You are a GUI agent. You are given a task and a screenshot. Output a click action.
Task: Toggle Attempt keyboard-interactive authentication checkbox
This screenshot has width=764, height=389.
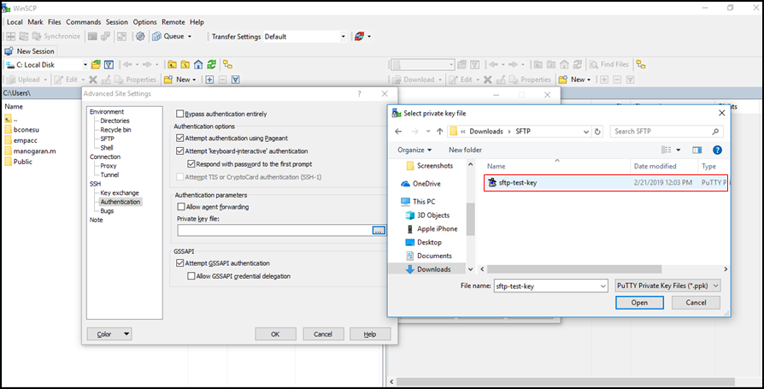point(180,151)
